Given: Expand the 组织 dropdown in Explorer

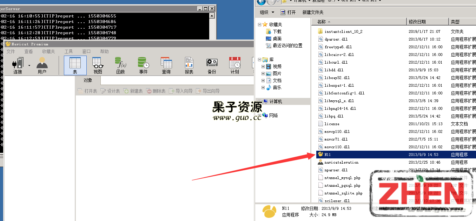Looking at the screenshot, I should click(267, 12).
